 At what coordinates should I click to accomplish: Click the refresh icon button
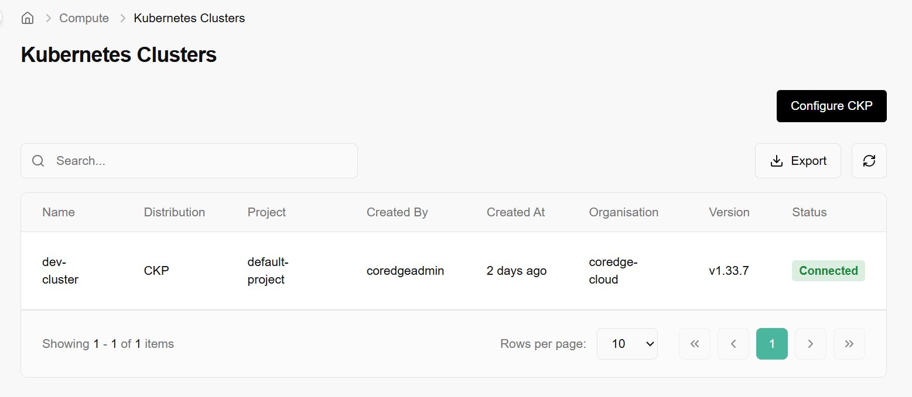tap(869, 161)
